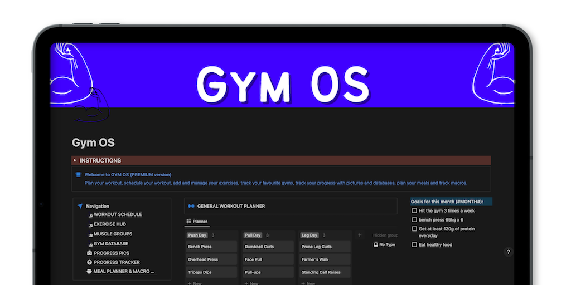Open the help question mark button

[x=508, y=252]
